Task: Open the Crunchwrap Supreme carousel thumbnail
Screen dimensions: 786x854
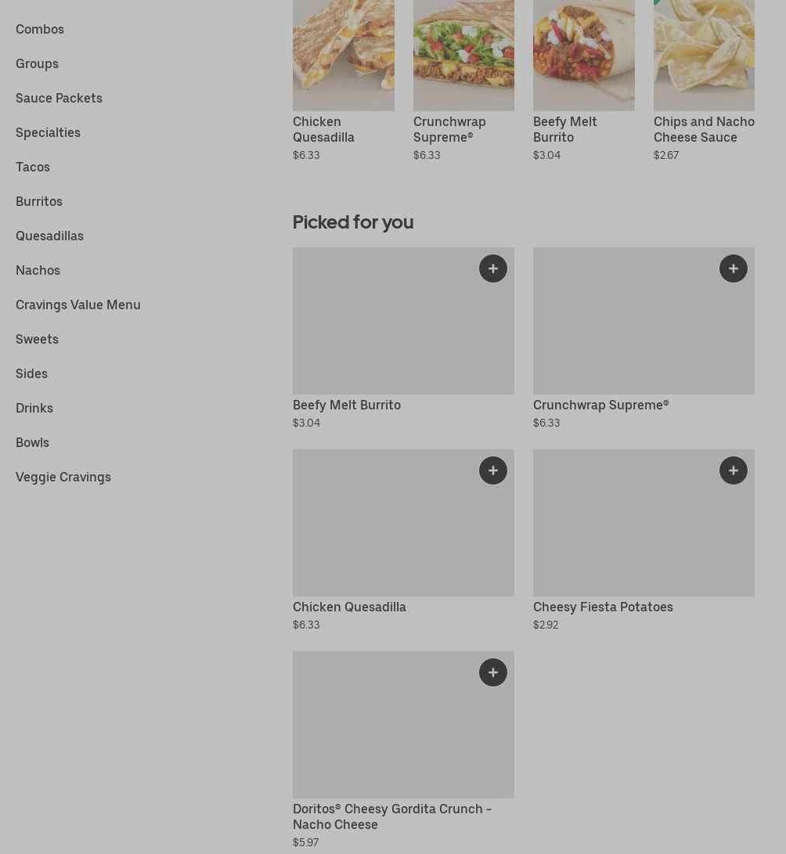Action: tap(463, 55)
